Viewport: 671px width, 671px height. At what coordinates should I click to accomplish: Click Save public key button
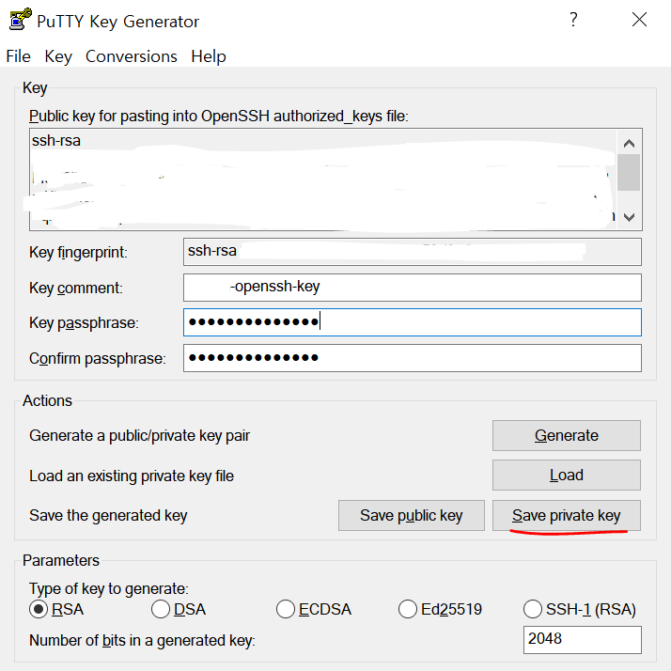tap(412, 515)
